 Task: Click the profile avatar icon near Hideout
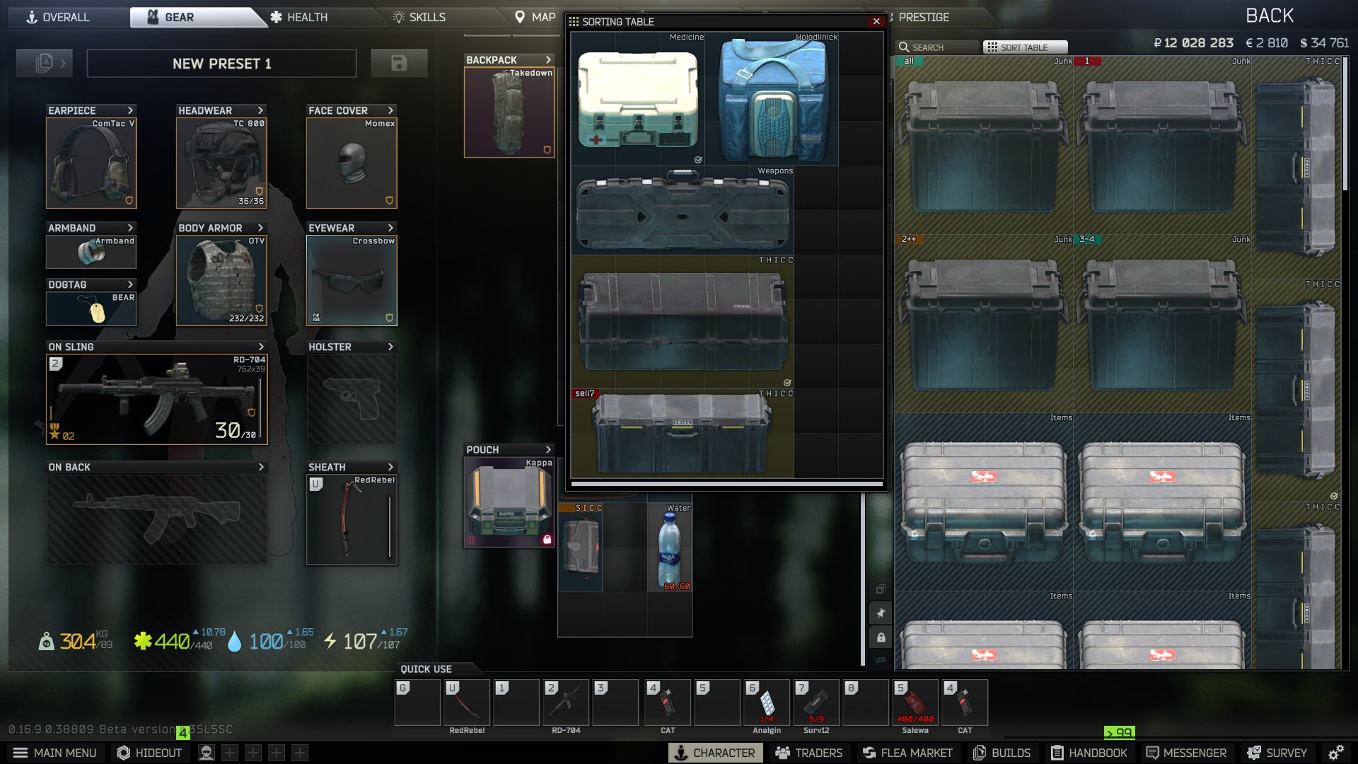tap(207, 753)
